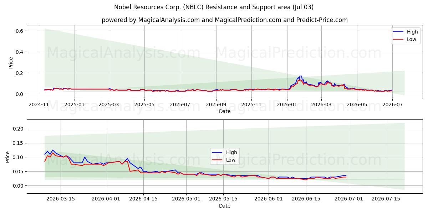
Task: Click the top chart 'Date' axis label
Action: (x=225, y=111)
